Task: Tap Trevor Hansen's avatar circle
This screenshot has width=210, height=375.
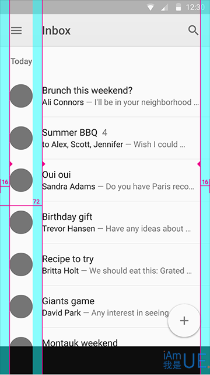Action: click(21, 222)
